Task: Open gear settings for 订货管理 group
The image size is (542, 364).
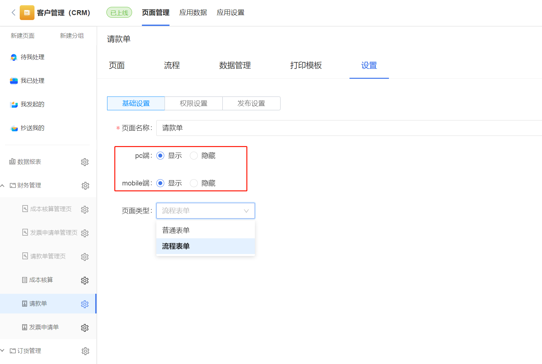Action: point(85,351)
